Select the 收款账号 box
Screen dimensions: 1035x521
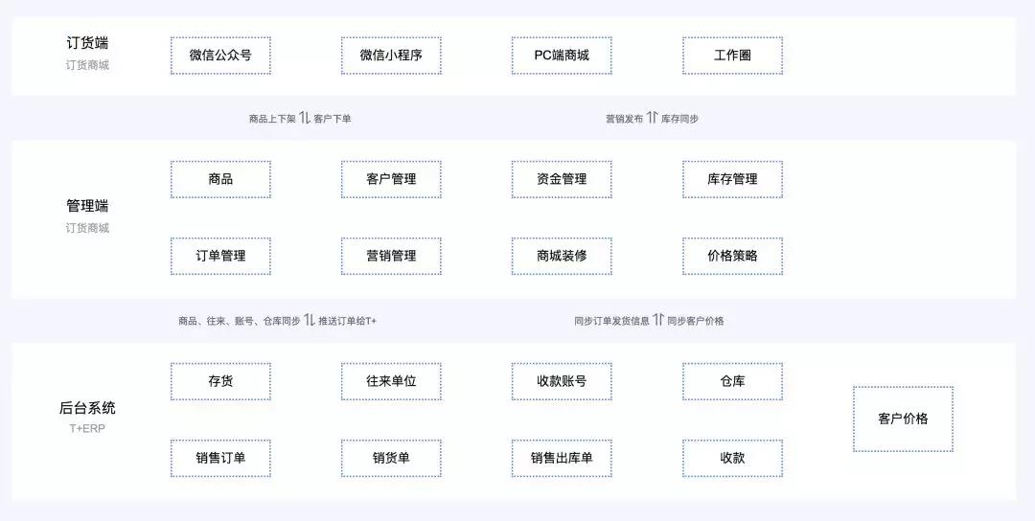click(562, 381)
